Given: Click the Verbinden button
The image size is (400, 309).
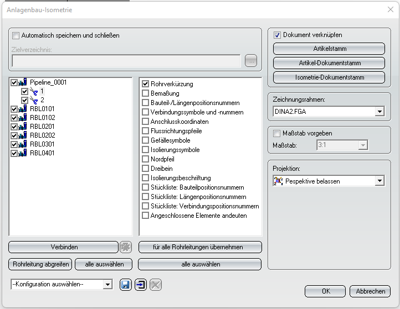Looking at the screenshot, I should 64,247.
